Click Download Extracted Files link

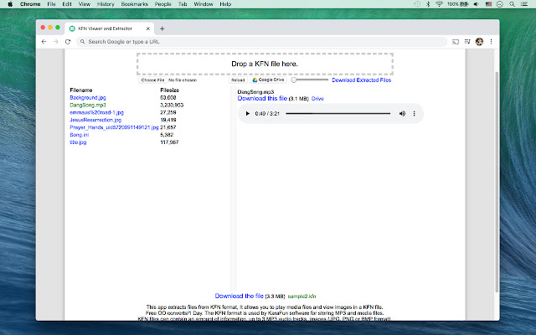[361, 80]
